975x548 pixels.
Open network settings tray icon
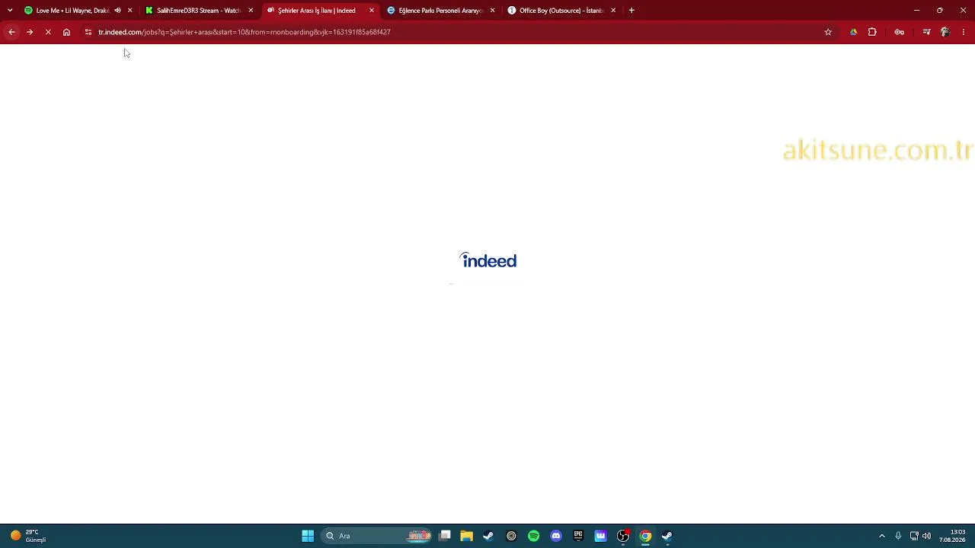coord(914,536)
